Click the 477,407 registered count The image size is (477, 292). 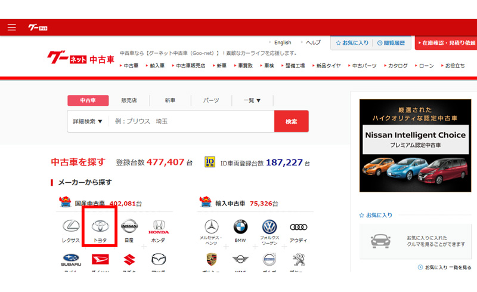pyautogui.click(x=165, y=162)
